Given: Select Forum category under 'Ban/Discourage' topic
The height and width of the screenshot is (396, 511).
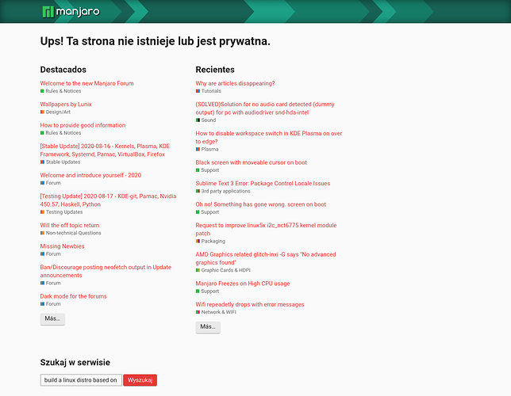Looking at the screenshot, I should pyautogui.click(x=51, y=283).
